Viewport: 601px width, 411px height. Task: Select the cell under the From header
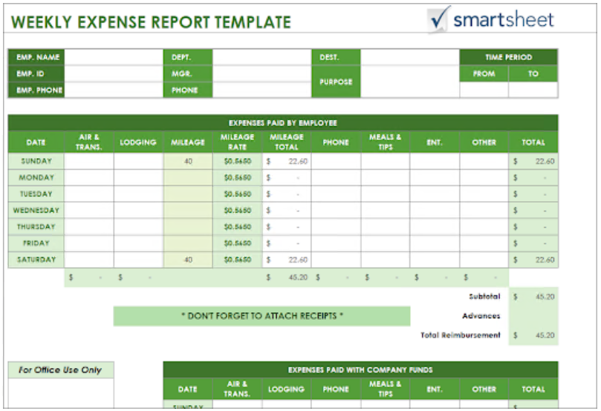(x=484, y=90)
